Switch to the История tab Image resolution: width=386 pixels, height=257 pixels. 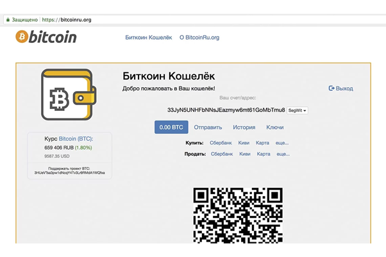click(244, 128)
